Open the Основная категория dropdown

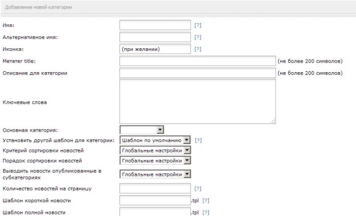click(142, 130)
